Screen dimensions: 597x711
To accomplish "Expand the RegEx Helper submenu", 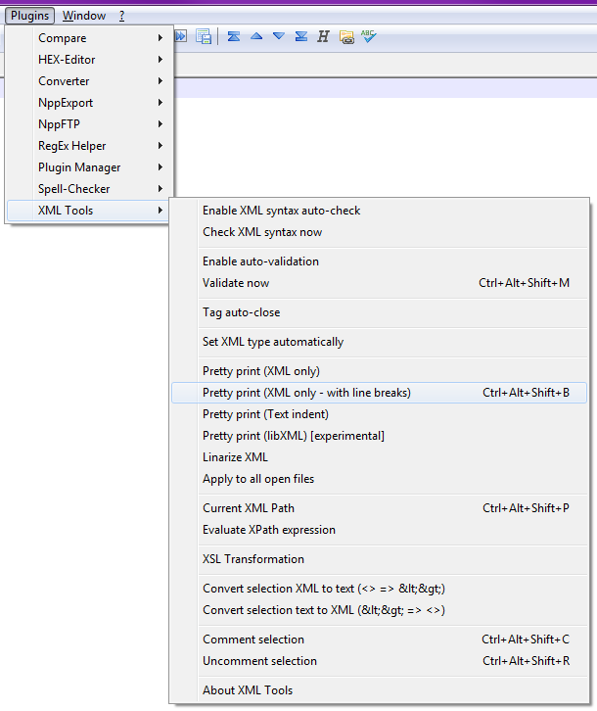I will (x=89, y=146).
